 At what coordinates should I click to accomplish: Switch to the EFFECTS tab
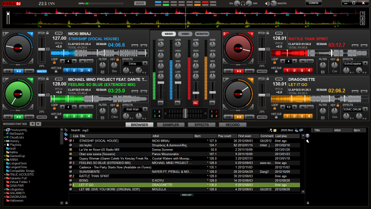(x=202, y=124)
